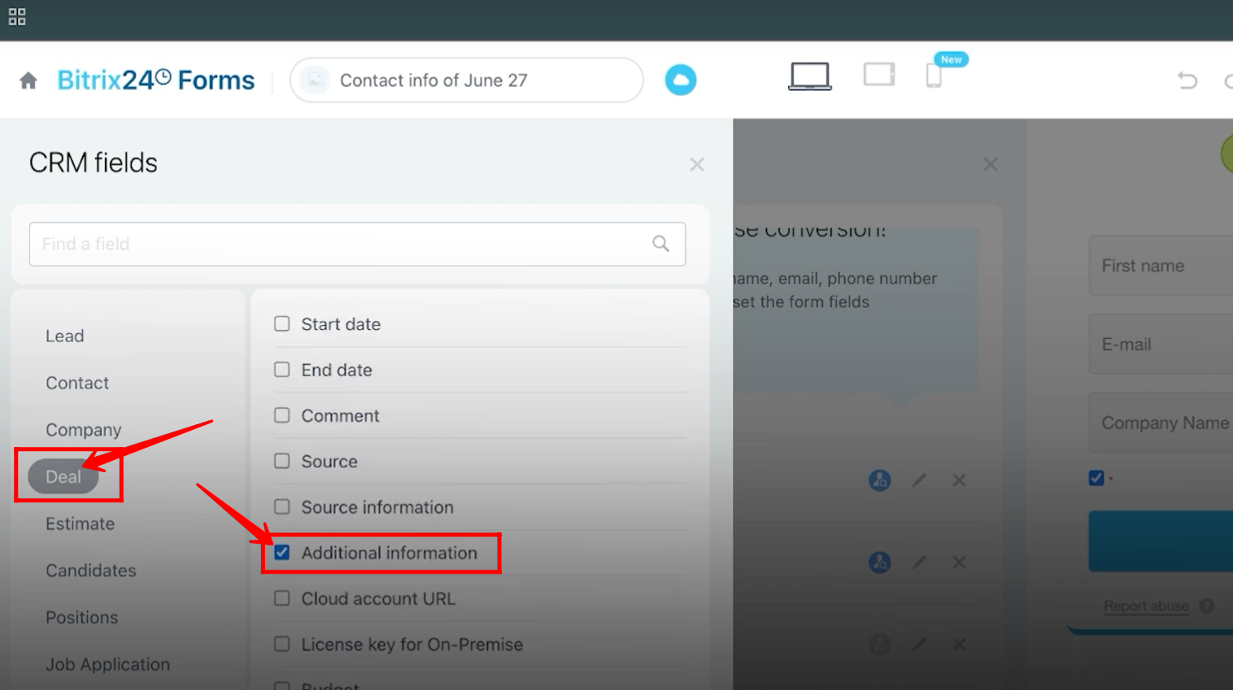Check the Start date checkbox
1233x690 pixels.
282,323
